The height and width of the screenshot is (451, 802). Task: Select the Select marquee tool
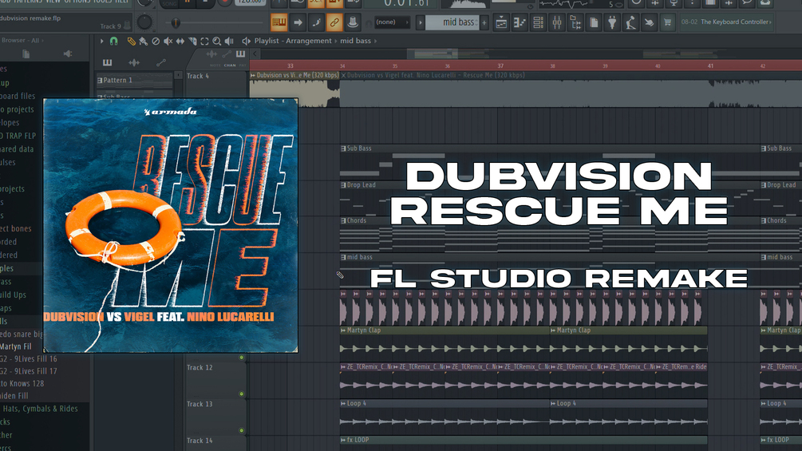coord(204,41)
